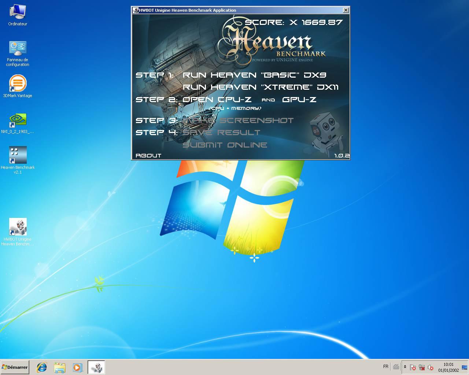The height and width of the screenshot is (375, 469).
Task: Run Heaven "Basic" DX9 benchmark
Action: point(254,75)
